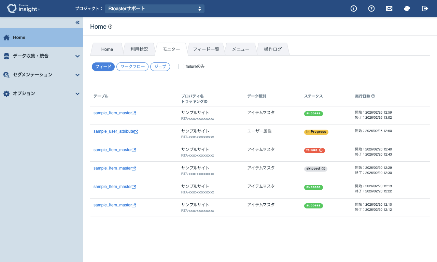
Task: Open the help question mark icon in header
Action: point(371,9)
